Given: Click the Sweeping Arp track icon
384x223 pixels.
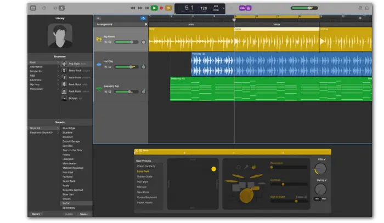Looking at the screenshot, I should click(99, 88).
